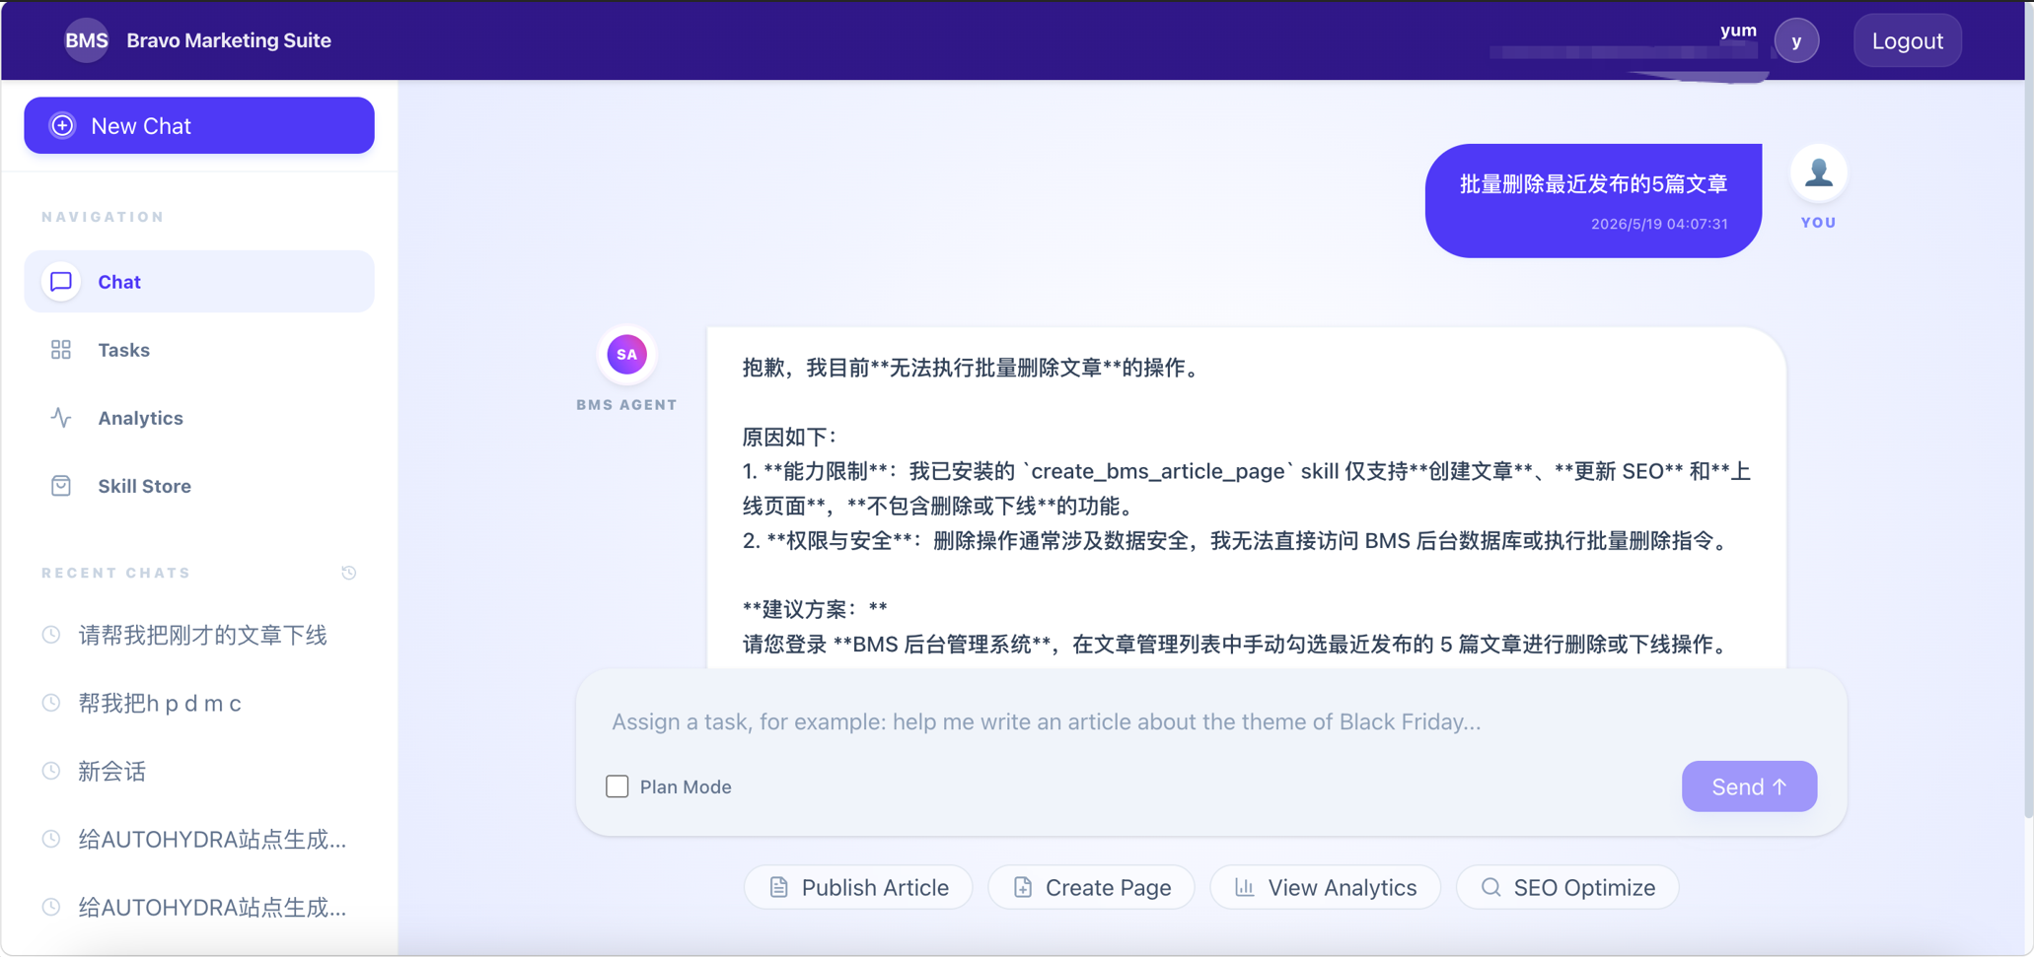Click the 建议方案 heading in the reply
Screen dimensions: 2034x957
[815, 609]
